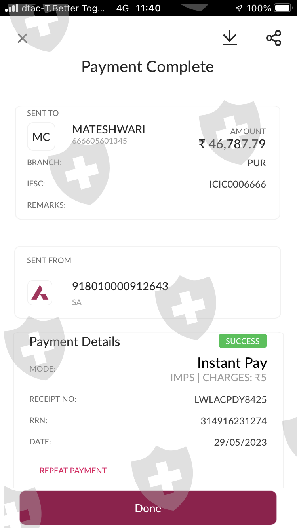The height and width of the screenshot is (528, 297).
Task: Tap the green SUCCESS status badge
Action: 242,341
